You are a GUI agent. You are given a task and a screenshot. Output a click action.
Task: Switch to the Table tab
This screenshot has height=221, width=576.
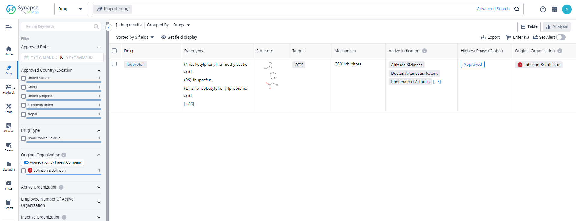click(529, 26)
